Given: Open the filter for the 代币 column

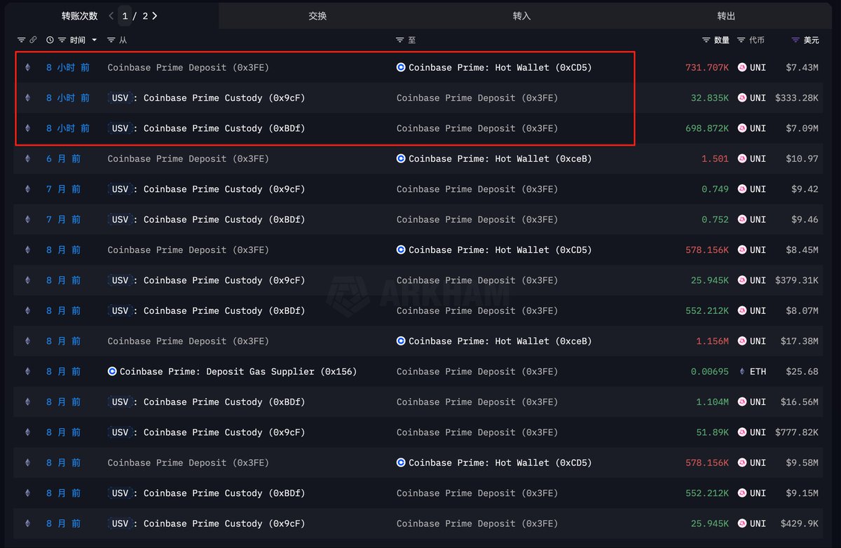Looking at the screenshot, I should point(741,40).
